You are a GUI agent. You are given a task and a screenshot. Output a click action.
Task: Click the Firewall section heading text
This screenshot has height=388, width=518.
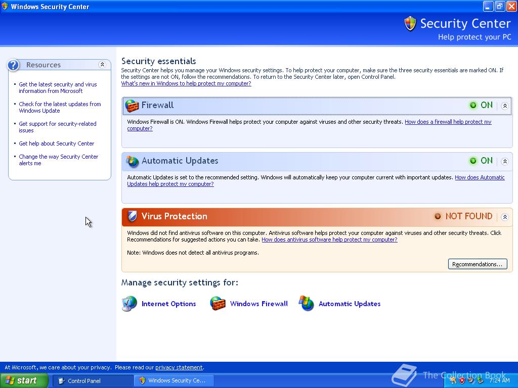[157, 105]
